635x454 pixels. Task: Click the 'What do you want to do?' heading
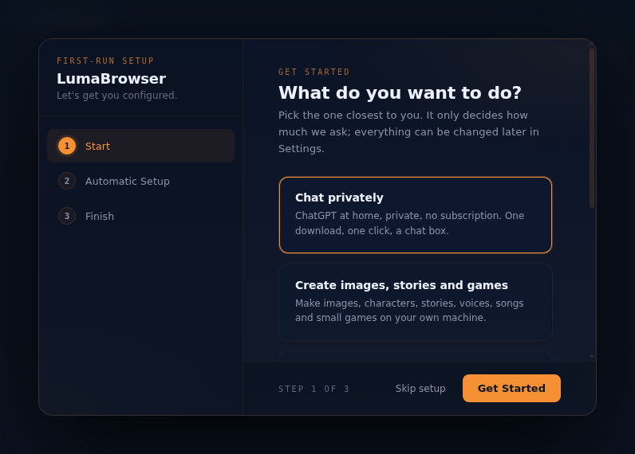point(400,93)
